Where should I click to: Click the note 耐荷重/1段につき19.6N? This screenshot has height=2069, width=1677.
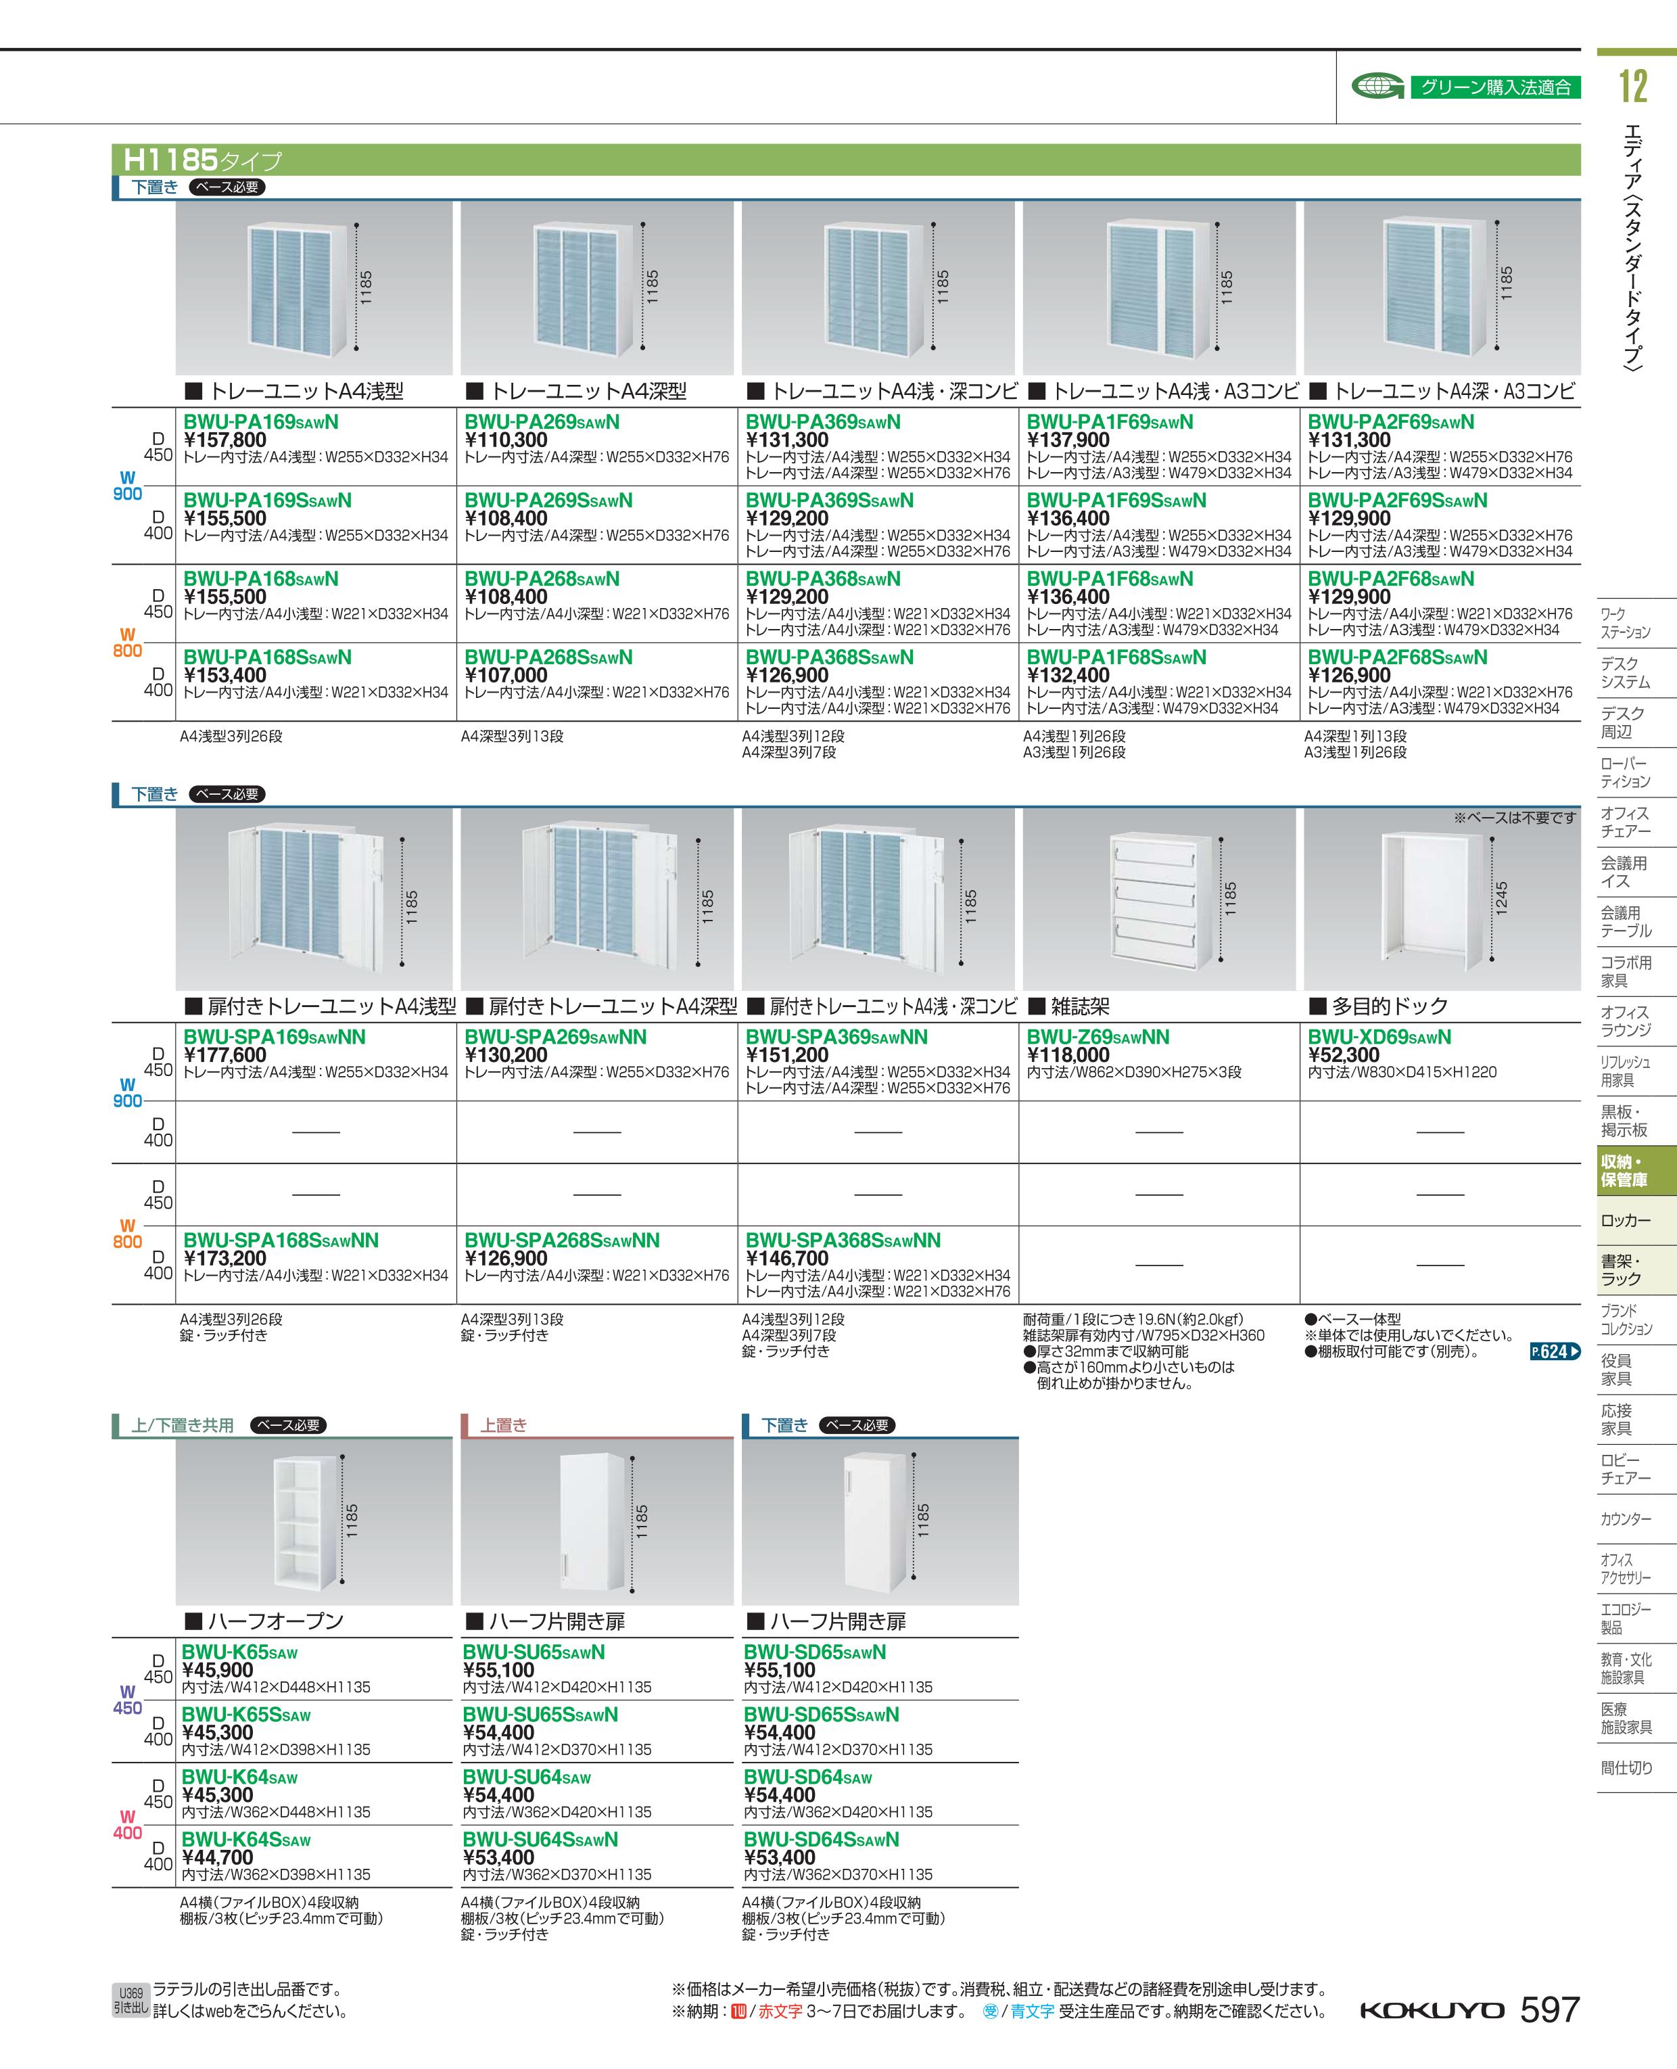pyautogui.click(x=1133, y=1319)
